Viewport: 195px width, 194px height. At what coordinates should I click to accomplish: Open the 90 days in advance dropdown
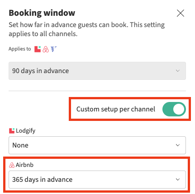point(97,71)
